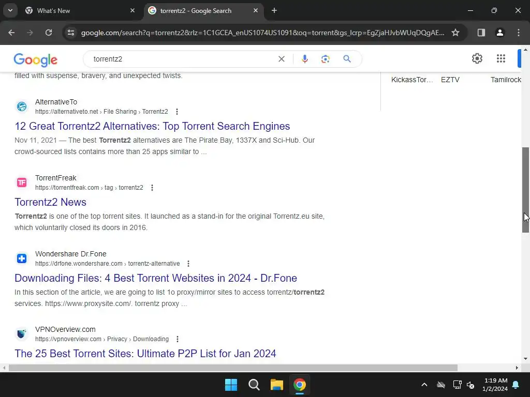Open the Chrome profile icon

click(x=499, y=33)
